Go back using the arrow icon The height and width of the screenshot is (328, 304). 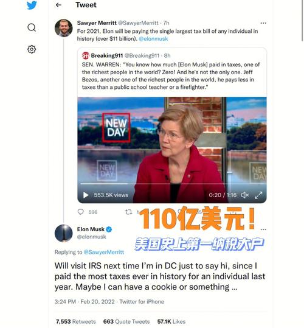pos(58,5)
